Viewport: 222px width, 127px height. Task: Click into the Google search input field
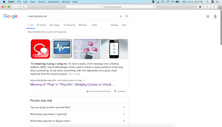pos(72,16)
